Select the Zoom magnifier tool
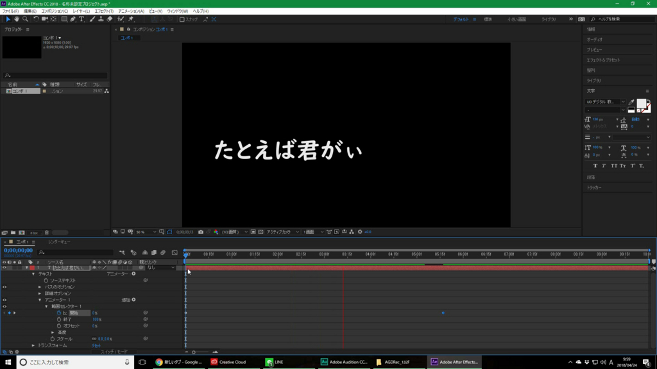 [25, 19]
